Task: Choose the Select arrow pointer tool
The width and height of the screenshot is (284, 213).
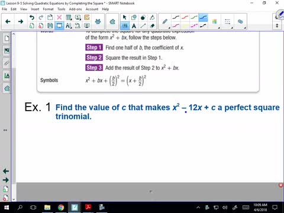Action: click(125, 18)
